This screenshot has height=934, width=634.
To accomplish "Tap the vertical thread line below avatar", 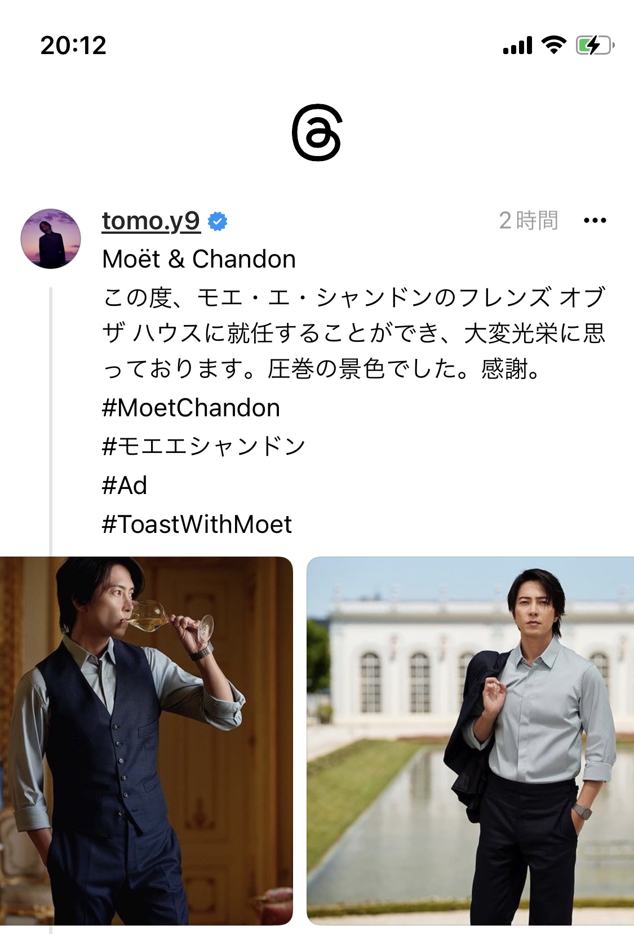I will pos(51,421).
